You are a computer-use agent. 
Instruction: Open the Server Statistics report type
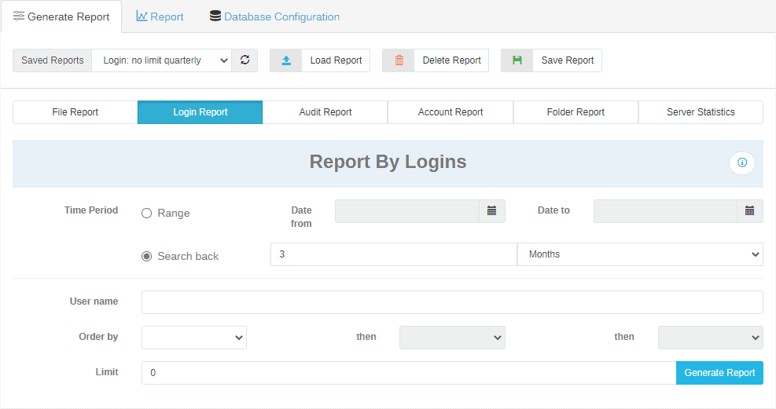(x=701, y=112)
